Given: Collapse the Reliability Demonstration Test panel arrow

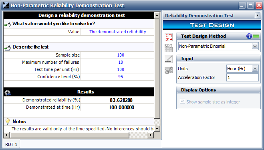Looking at the screenshot, I should pyautogui.click(x=257, y=16).
